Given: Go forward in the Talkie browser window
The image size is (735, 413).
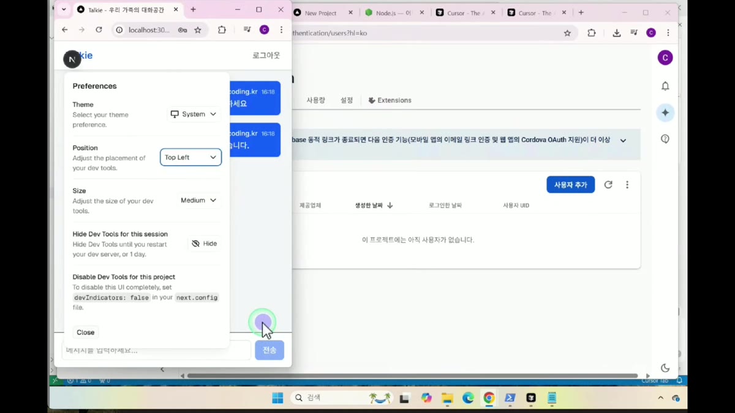Looking at the screenshot, I should [x=81, y=29].
